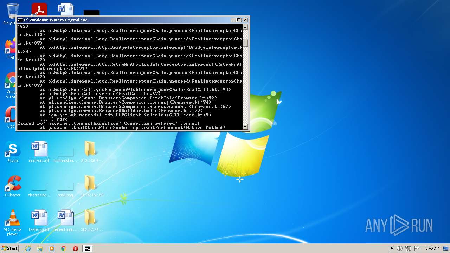Select the 51.89.152.59 folder icon
The width and height of the screenshot is (450, 253).
pyautogui.click(x=91, y=186)
